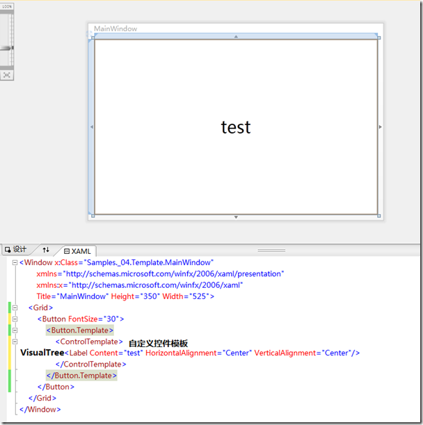
Task: Click the fit-all zoom icon in designer
Action: point(7,75)
